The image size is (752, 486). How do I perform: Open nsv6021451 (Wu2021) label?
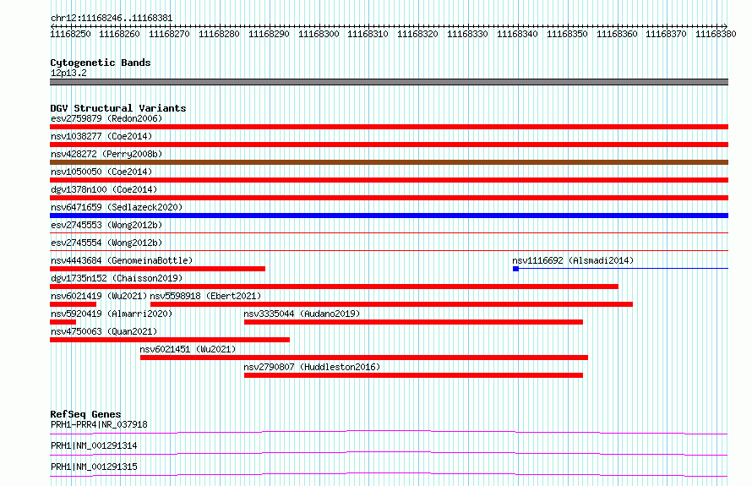pos(188,349)
